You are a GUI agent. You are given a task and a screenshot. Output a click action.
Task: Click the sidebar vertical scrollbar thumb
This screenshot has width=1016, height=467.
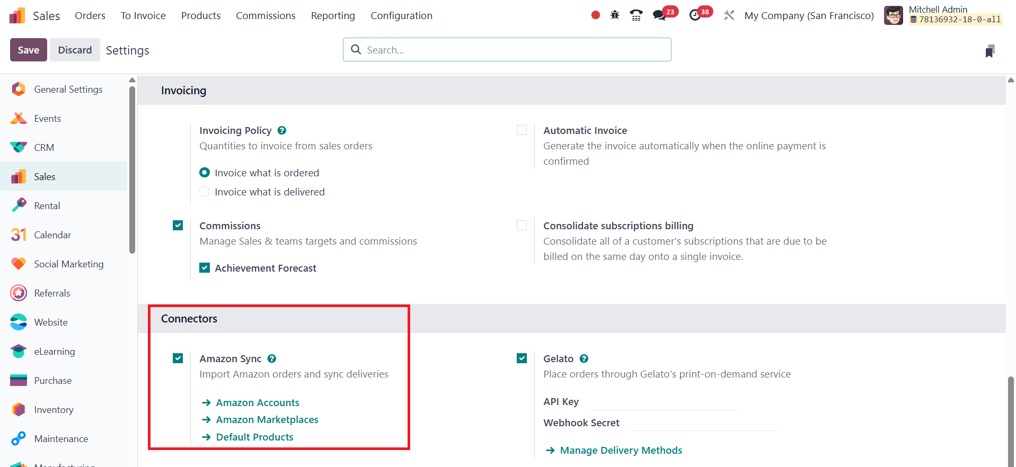point(132,169)
